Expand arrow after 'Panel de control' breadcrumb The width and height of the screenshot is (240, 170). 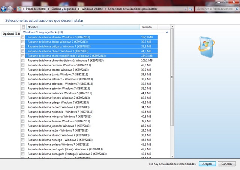click(x=49, y=9)
